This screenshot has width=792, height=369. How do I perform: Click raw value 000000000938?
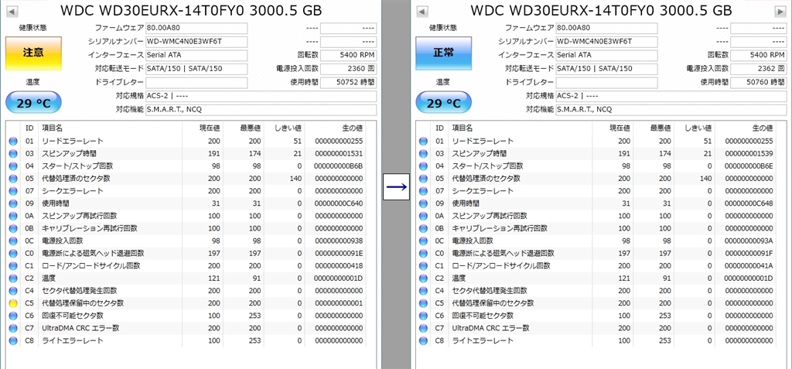coord(339,241)
